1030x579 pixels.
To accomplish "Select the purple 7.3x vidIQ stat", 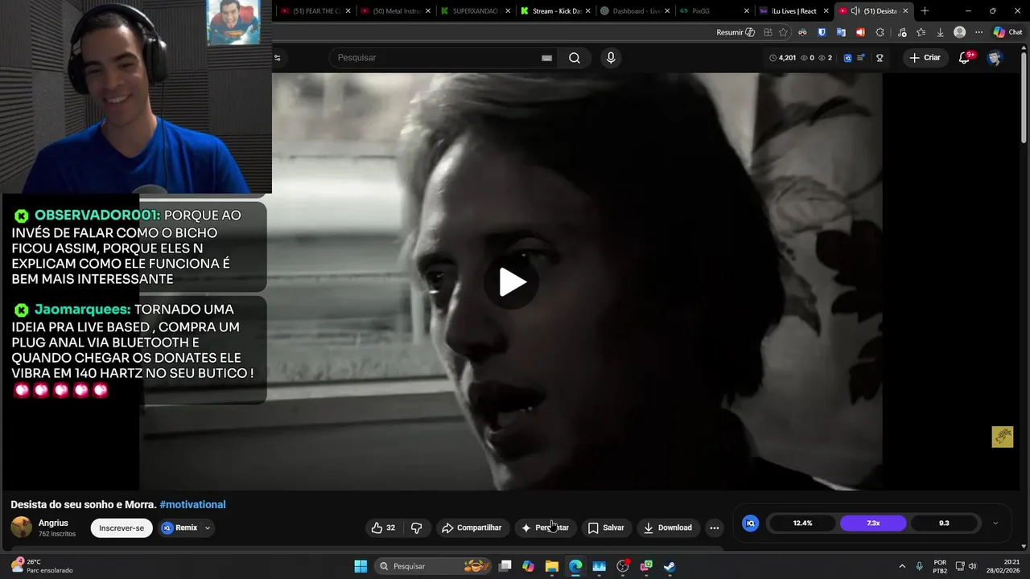I will tap(873, 523).
